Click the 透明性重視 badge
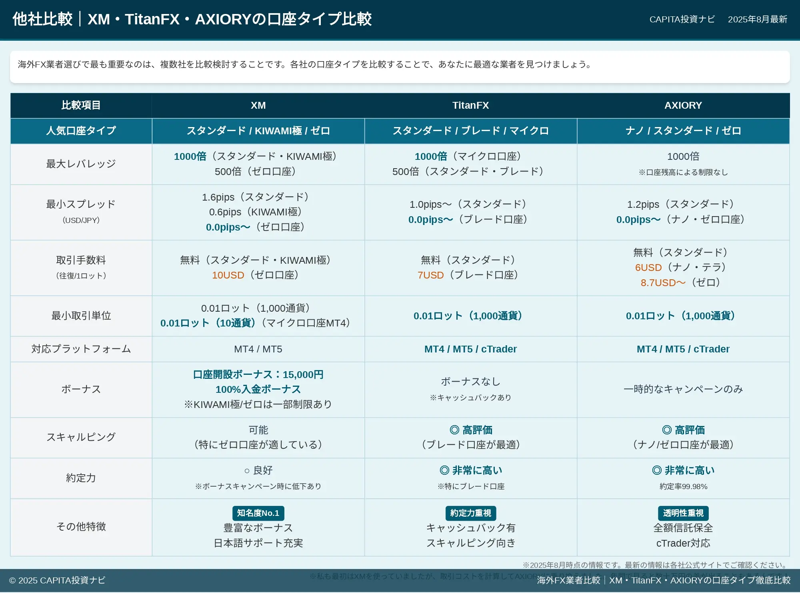This screenshot has width=800, height=593. point(683,513)
